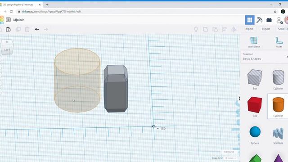Close the 3D design Mjolnir tab
The width and height of the screenshot is (288, 162).
[x=40, y=5]
